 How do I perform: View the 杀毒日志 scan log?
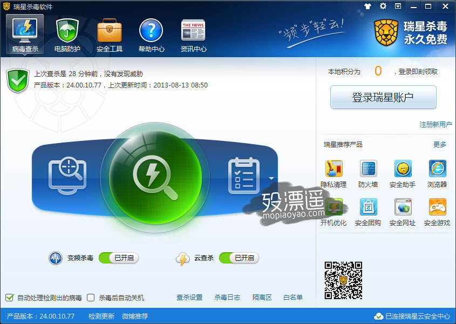[227, 298]
